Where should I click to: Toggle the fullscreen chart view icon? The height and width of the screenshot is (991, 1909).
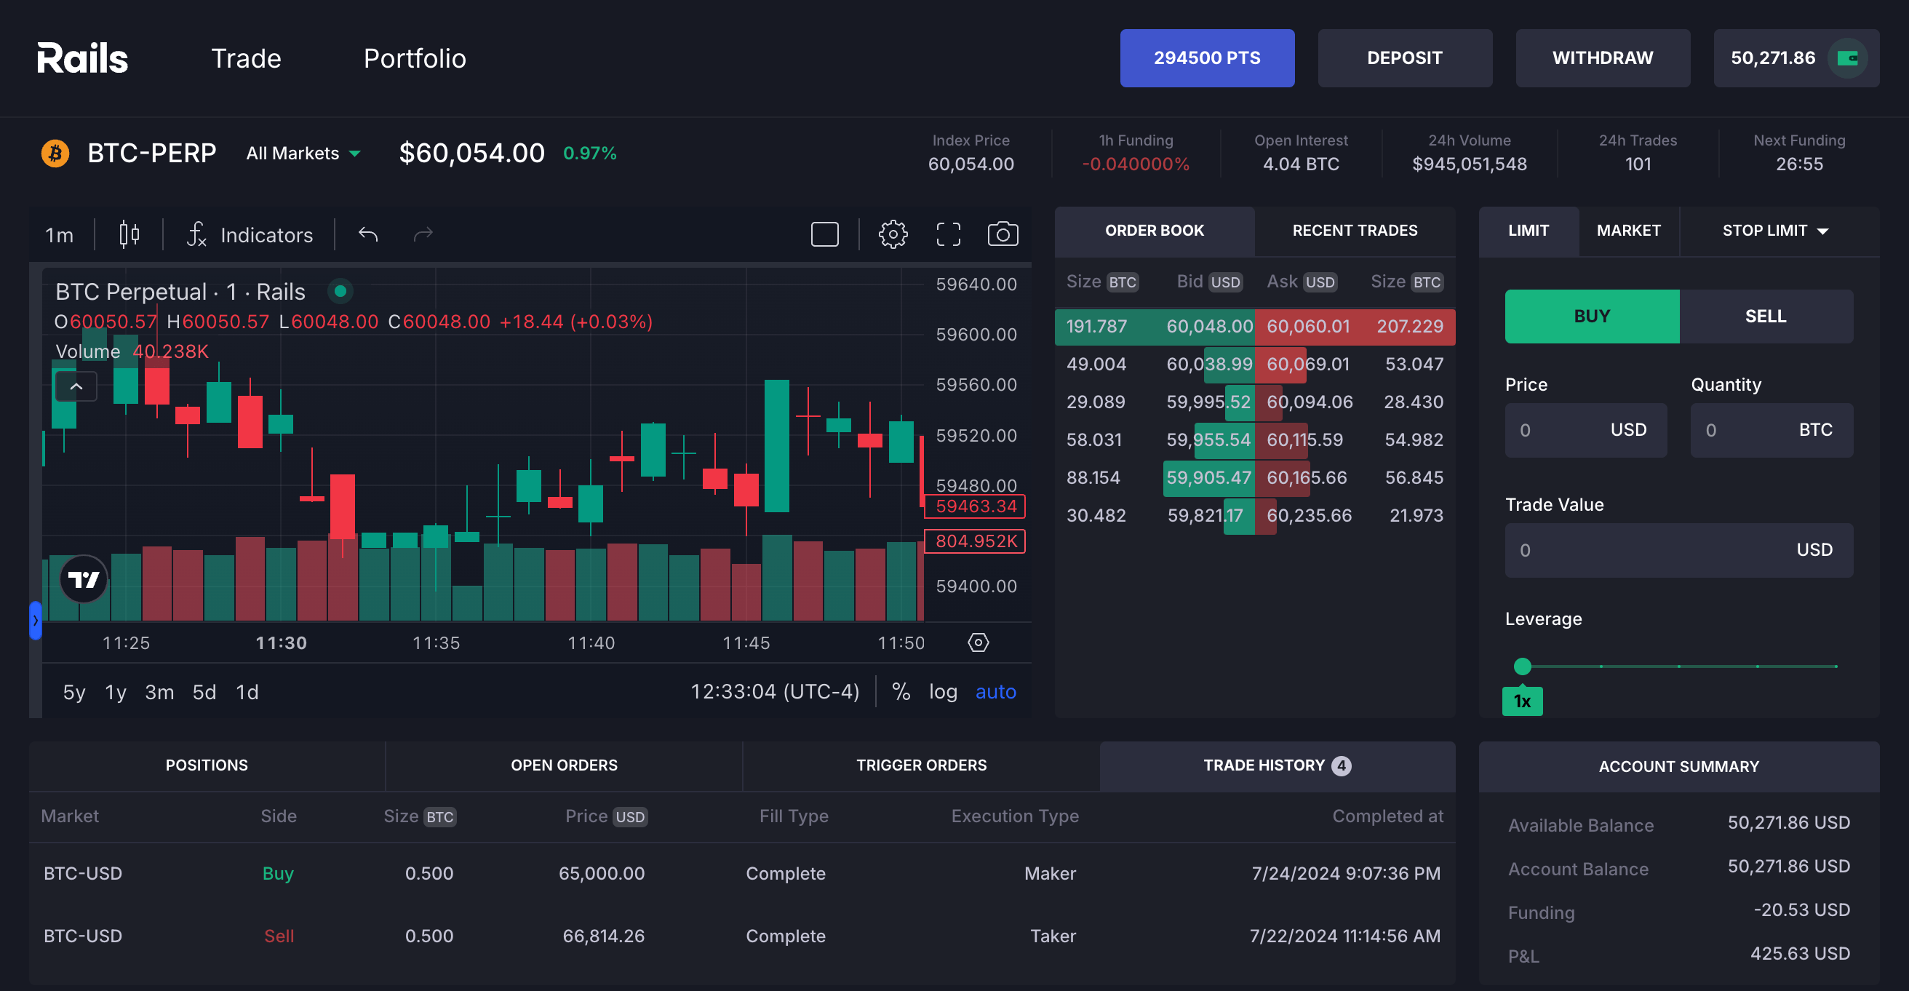948,235
